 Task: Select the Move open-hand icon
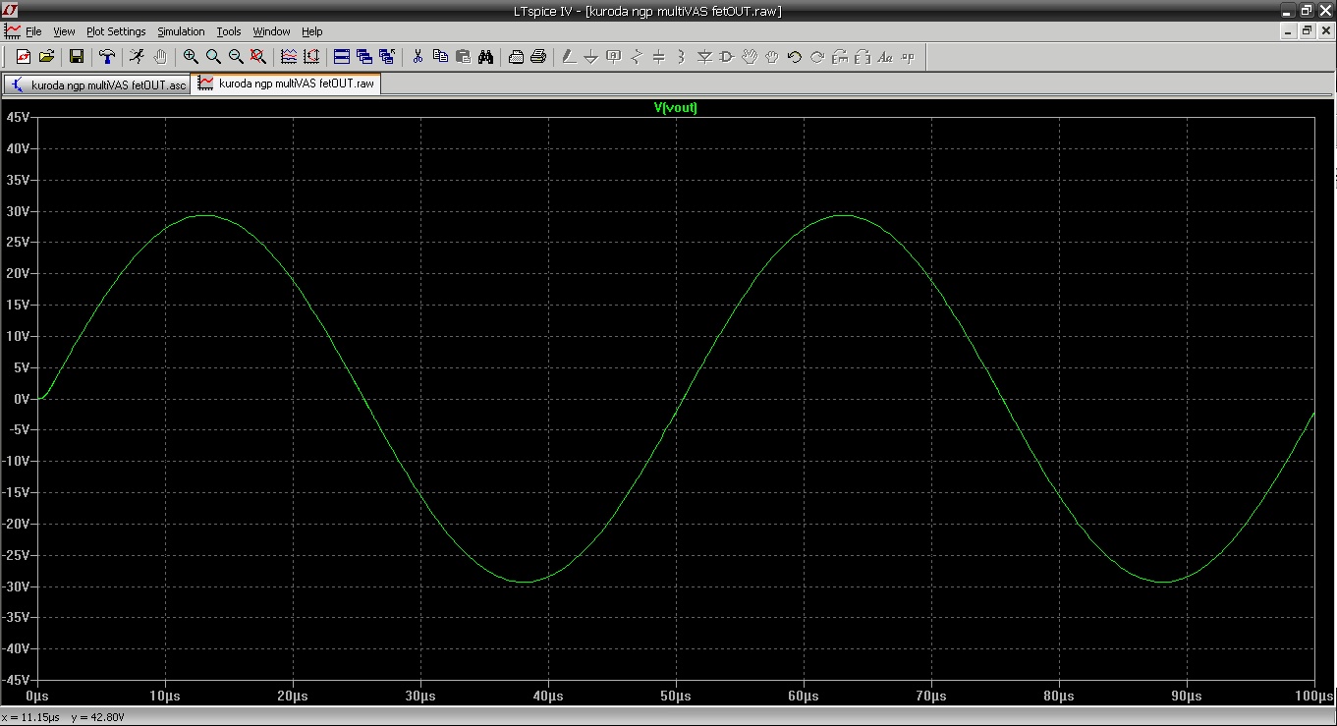pos(750,57)
